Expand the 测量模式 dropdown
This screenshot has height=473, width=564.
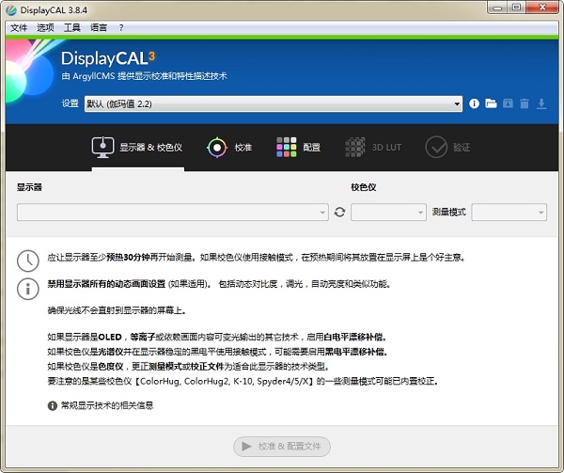[509, 213]
